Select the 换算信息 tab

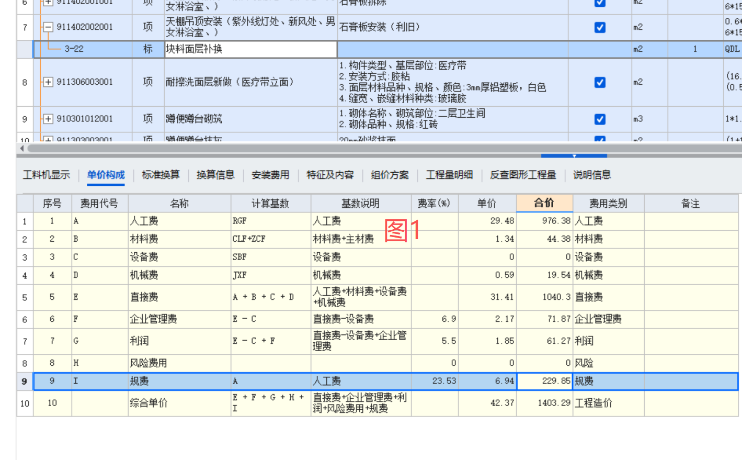tap(215, 175)
